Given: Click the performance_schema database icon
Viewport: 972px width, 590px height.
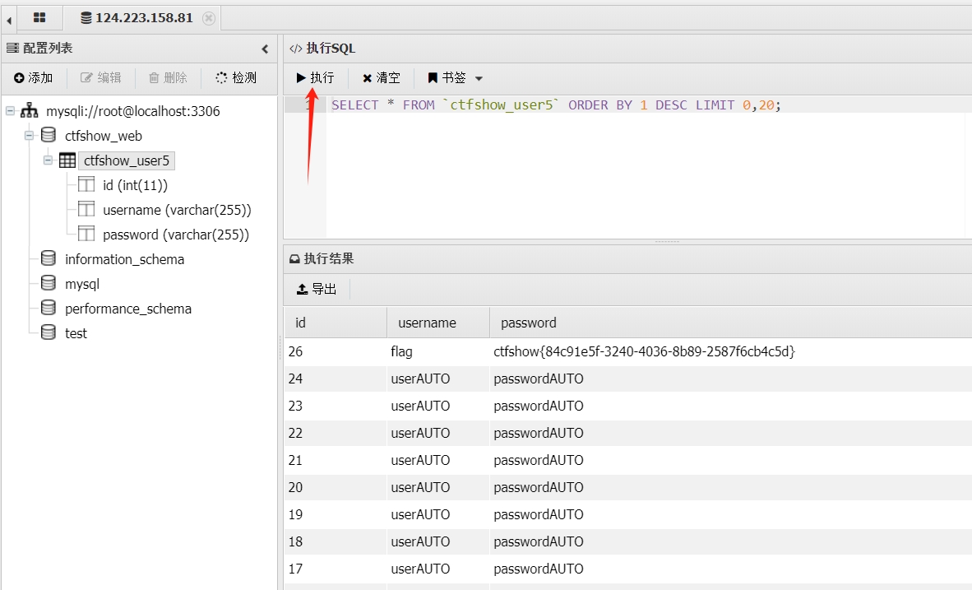Looking at the screenshot, I should point(49,308).
